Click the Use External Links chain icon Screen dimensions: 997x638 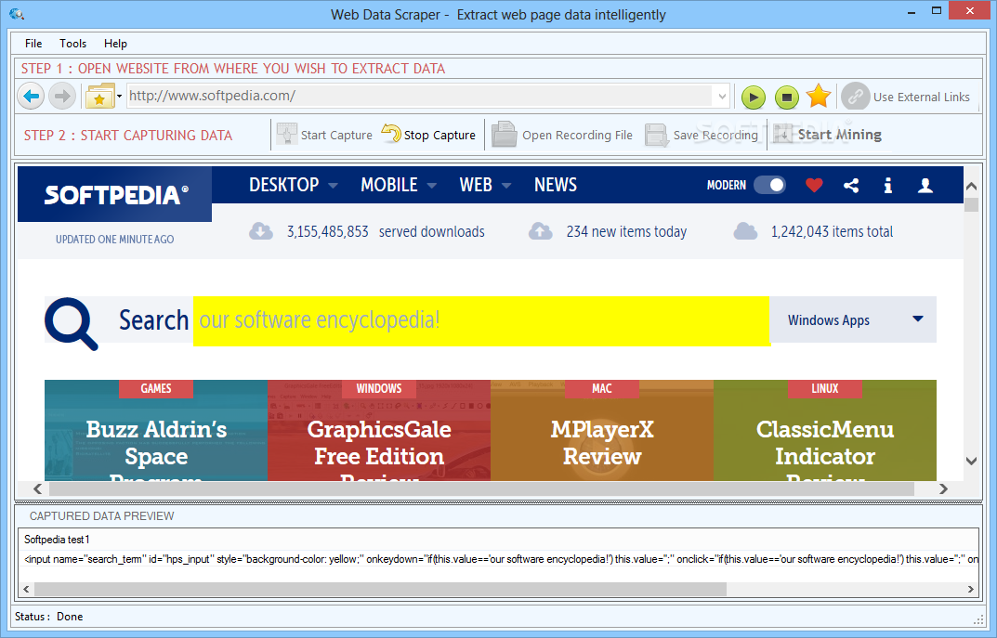point(855,97)
